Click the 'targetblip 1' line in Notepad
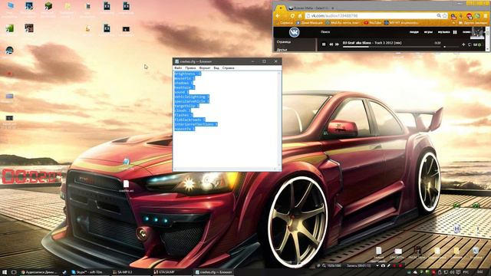This screenshot has height=276, width=491. click(x=186, y=106)
